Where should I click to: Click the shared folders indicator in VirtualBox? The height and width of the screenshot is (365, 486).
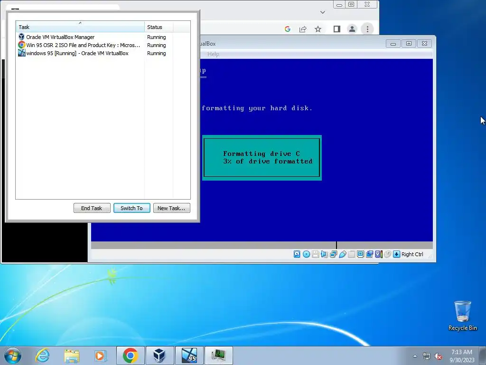[351, 254]
